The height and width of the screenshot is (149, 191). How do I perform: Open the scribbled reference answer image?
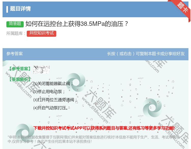(42, 69)
